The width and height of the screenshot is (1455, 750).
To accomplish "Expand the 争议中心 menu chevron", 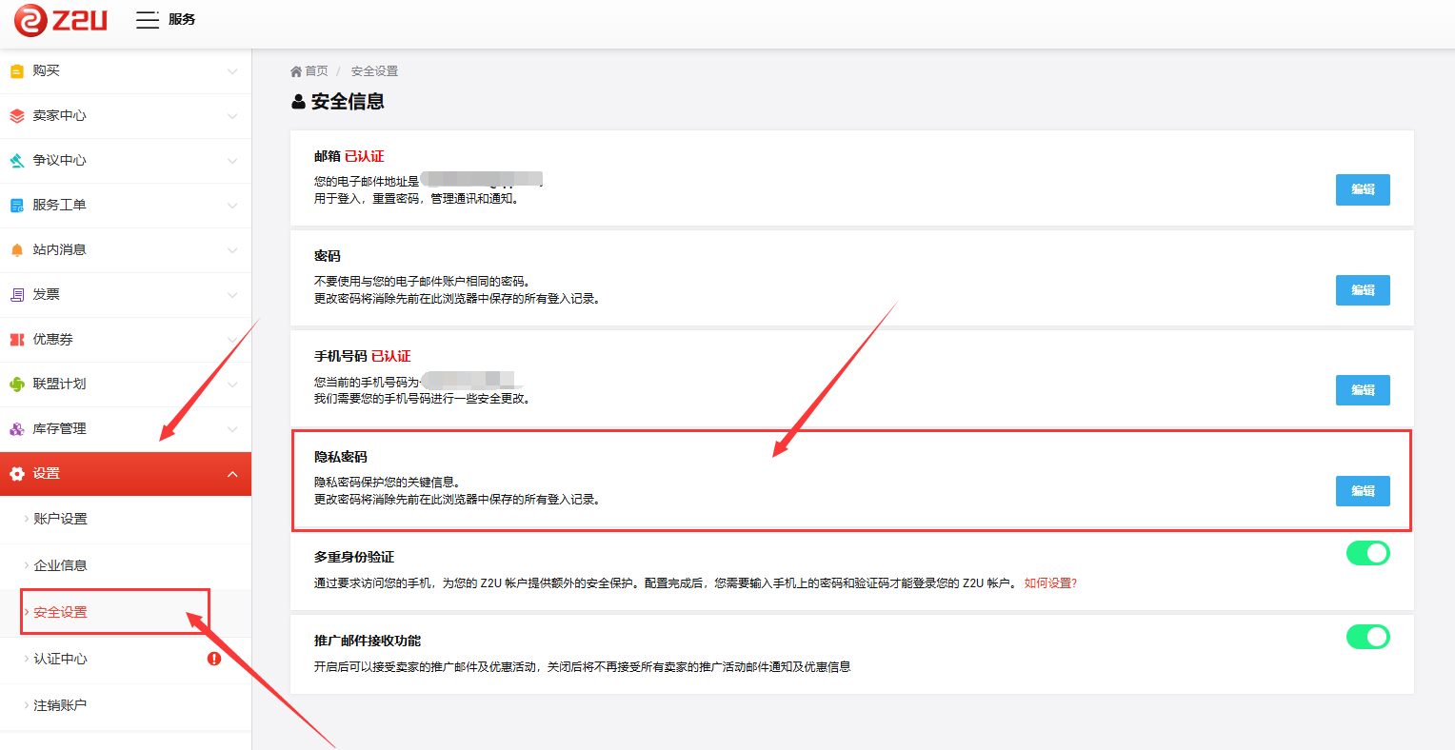I will coord(232,161).
